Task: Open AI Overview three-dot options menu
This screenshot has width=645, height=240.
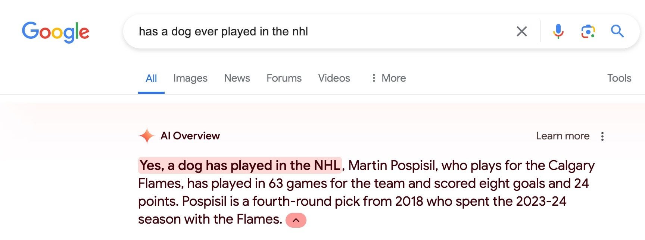Action: tap(602, 136)
